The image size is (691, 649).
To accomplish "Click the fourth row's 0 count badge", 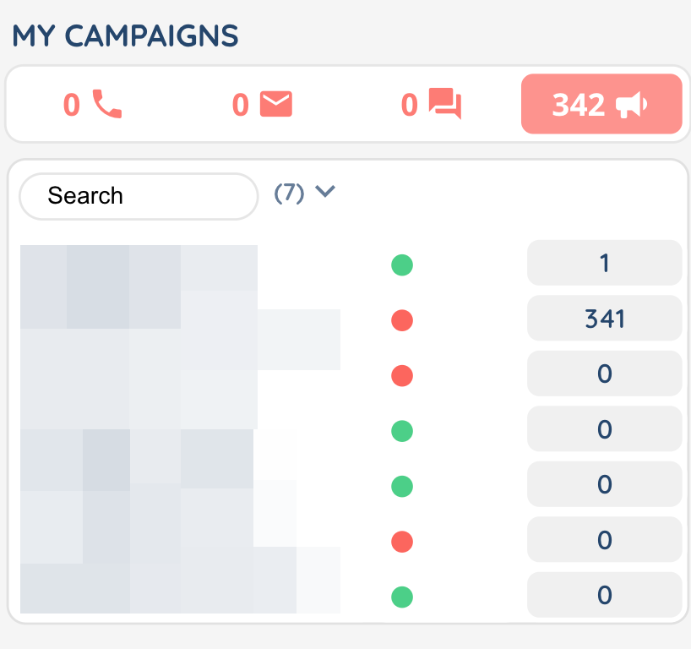I will coord(604,429).
